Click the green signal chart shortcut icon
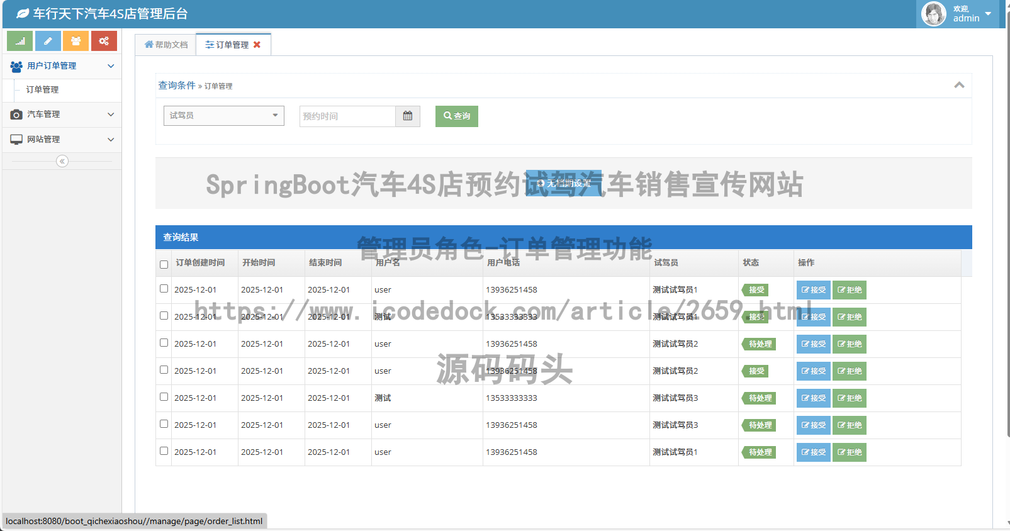 click(20, 41)
